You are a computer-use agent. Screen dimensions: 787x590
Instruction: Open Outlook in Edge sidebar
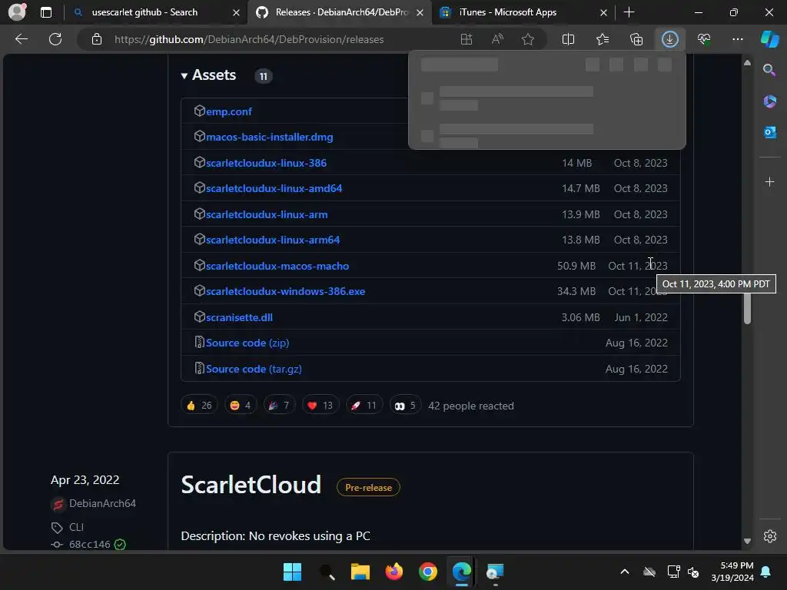769,132
